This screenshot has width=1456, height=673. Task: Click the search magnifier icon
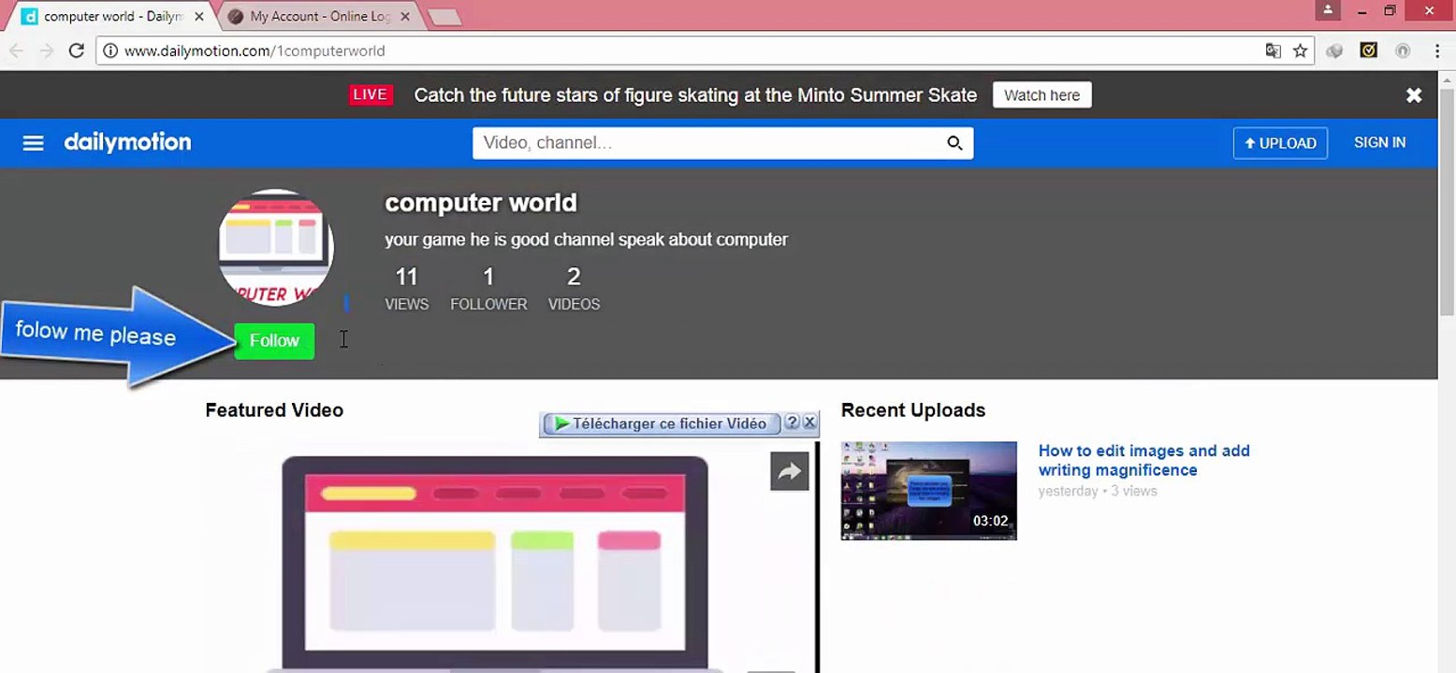coord(954,143)
